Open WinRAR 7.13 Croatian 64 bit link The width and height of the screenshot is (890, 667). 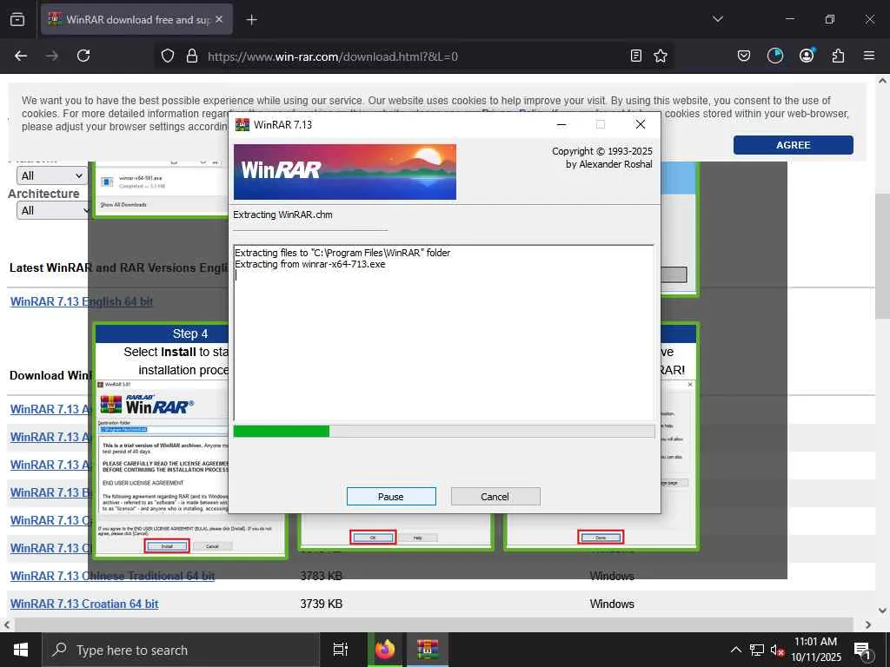coord(84,604)
